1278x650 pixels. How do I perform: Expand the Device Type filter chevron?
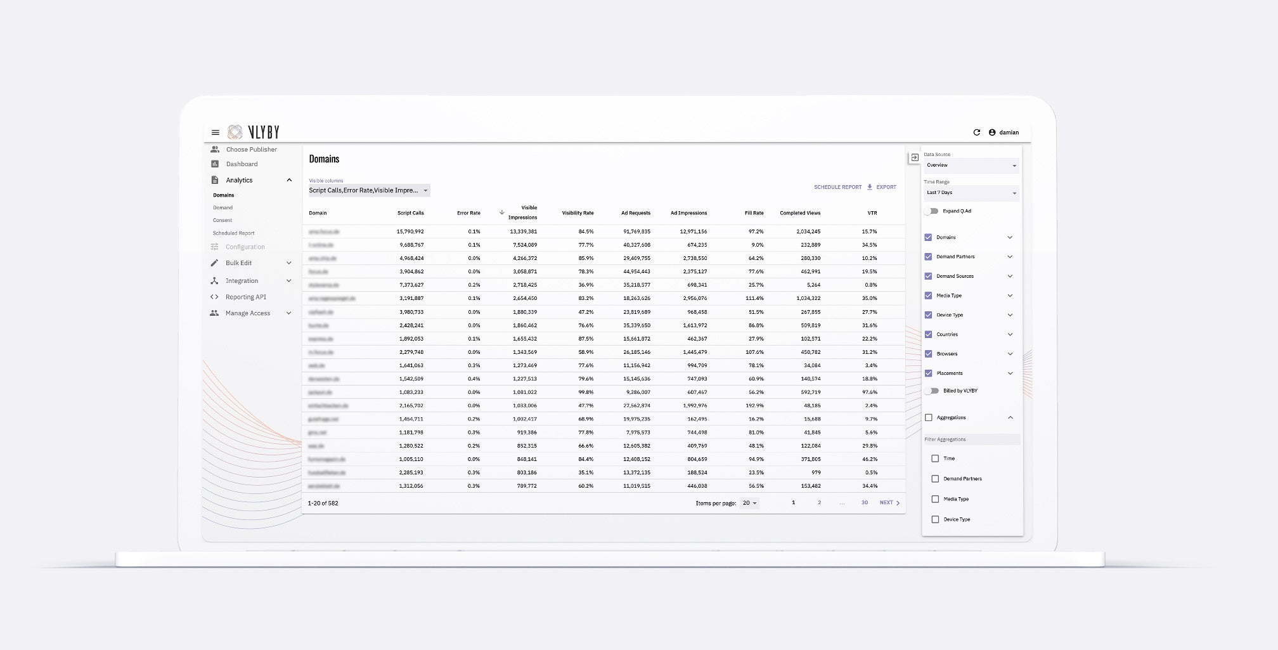(1010, 315)
